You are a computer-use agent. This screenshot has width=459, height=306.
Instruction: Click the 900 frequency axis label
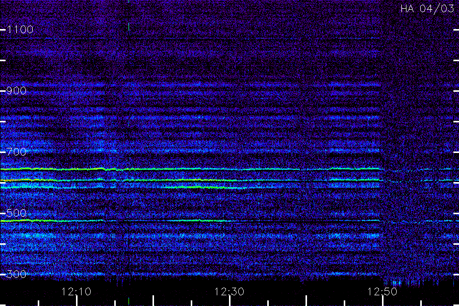coord(16,91)
